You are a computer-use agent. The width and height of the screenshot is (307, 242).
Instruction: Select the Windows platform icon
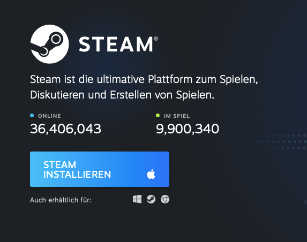[x=137, y=199]
